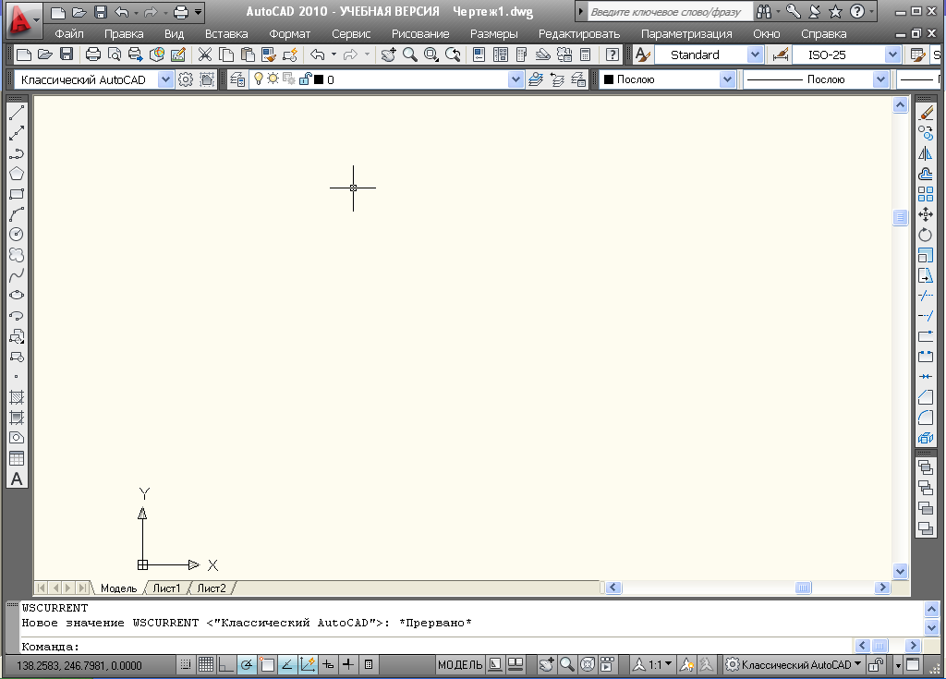Screen dimensions: 946x679
Task: Select the Spline tool
Action: coord(17,275)
